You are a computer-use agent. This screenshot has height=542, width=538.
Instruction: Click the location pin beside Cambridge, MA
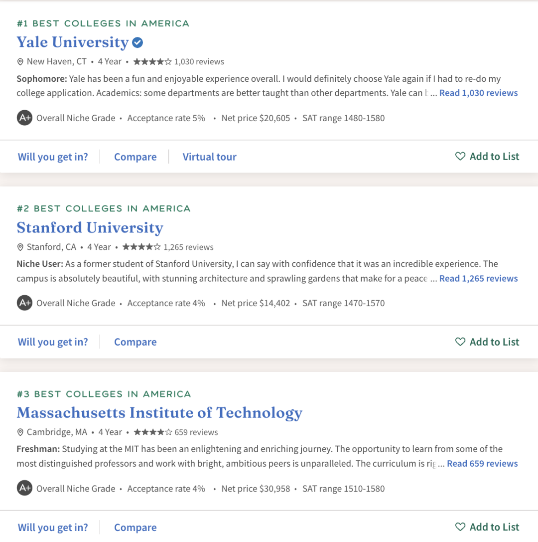20,432
